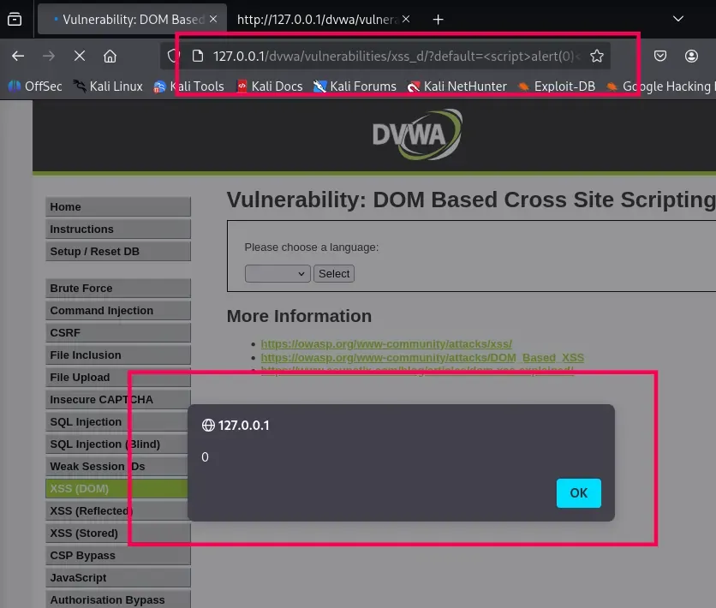The width and height of the screenshot is (716, 608).
Task: Open the Google Hacking bookmark
Action: (659, 86)
